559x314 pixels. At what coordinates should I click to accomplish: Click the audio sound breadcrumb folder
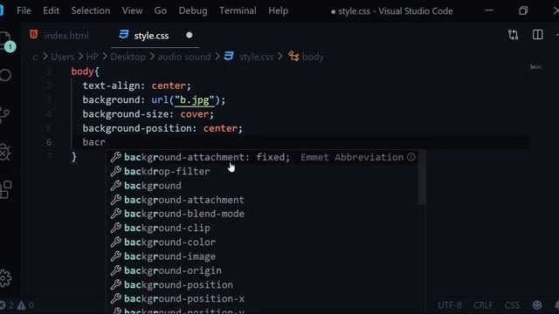click(184, 57)
